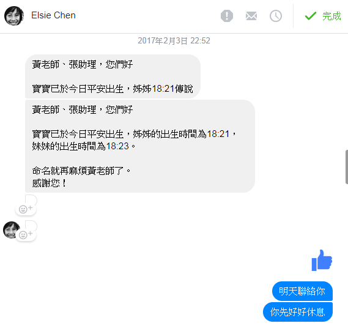
Task: Mark conversation done with 完成 button
Action: point(323,16)
